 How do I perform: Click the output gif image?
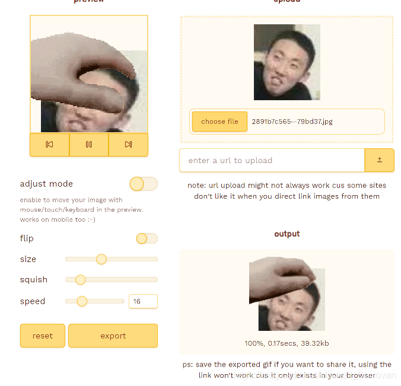click(287, 294)
